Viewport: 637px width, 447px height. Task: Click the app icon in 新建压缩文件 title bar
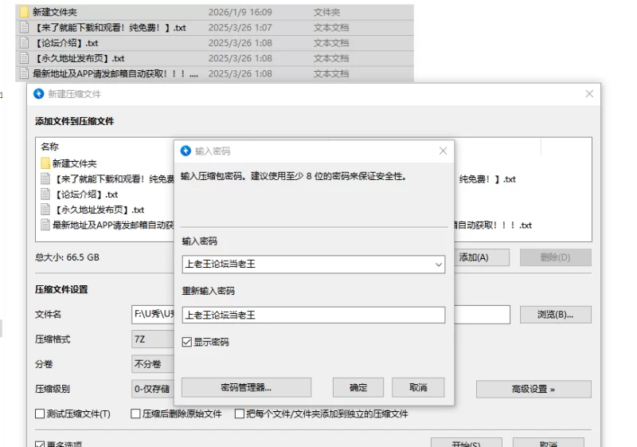[x=38, y=94]
